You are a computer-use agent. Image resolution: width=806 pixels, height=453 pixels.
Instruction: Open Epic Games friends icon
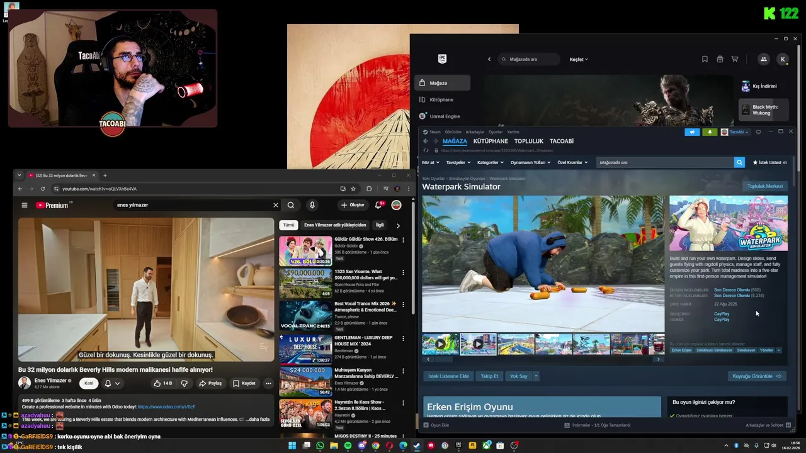[764, 59]
